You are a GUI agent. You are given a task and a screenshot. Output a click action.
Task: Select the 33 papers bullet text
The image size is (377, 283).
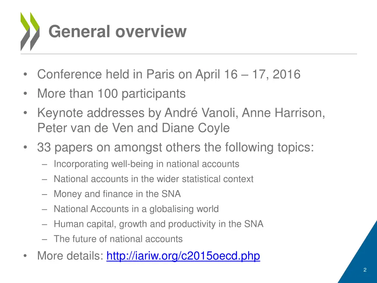tap(176, 147)
